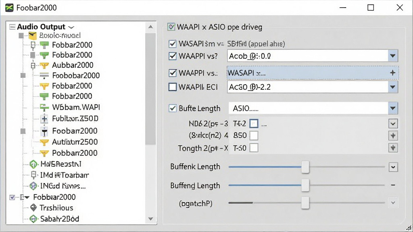
Task: Tick the checkbox next to T-50
Action: tap(254, 148)
